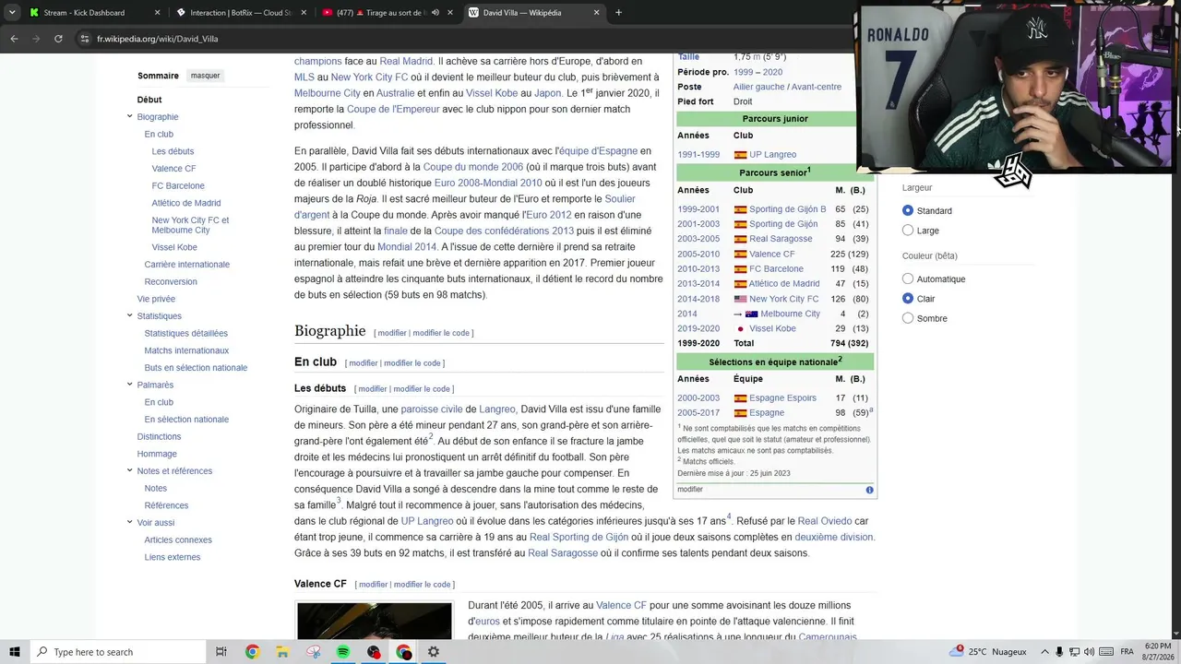The height and width of the screenshot is (664, 1181).
Task: Click the US flag beside New York City FC
Action: tap(740, 299)
